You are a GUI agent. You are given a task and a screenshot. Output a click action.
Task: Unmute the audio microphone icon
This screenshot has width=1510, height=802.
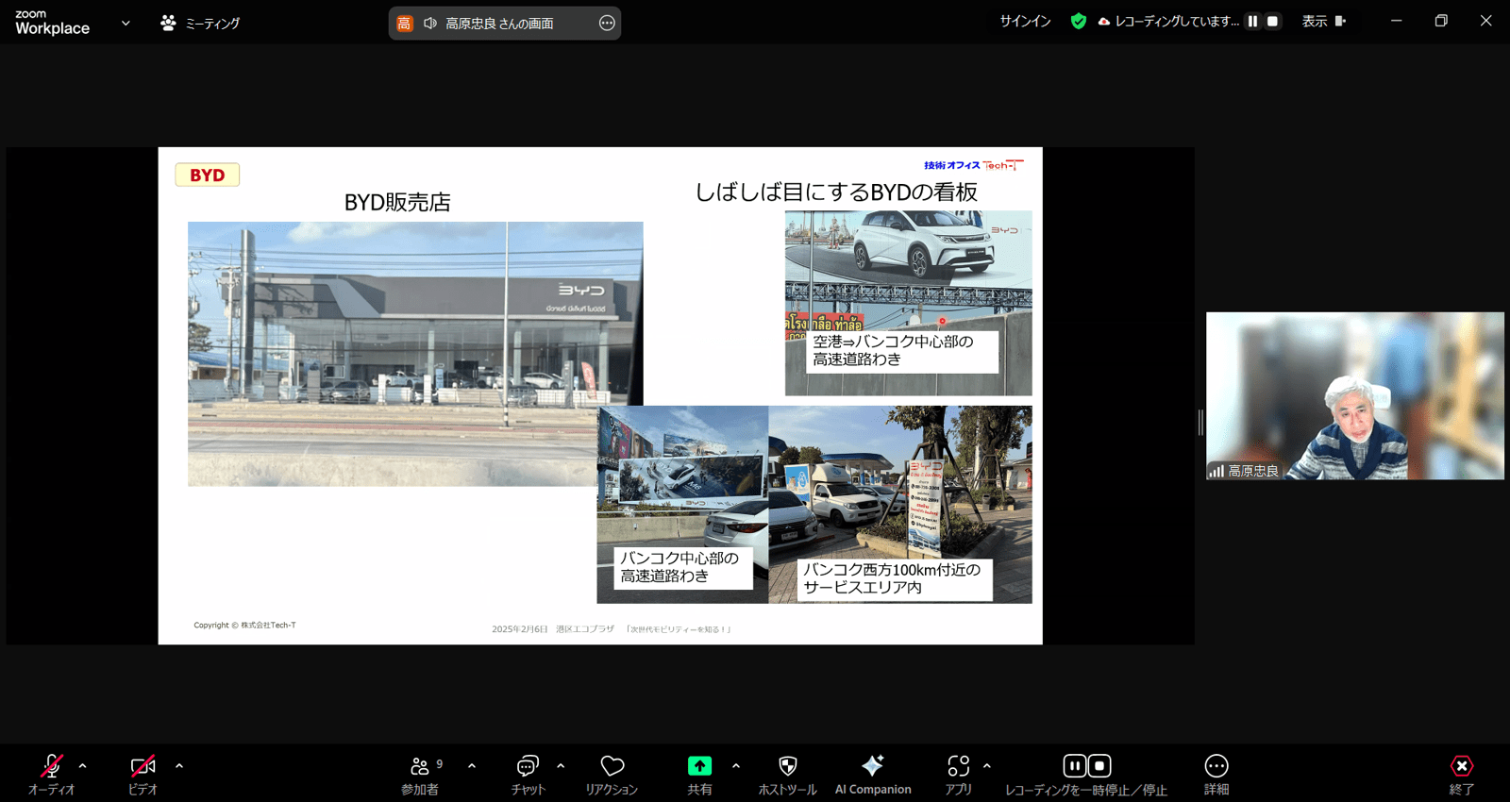click(x=52, y=765)
